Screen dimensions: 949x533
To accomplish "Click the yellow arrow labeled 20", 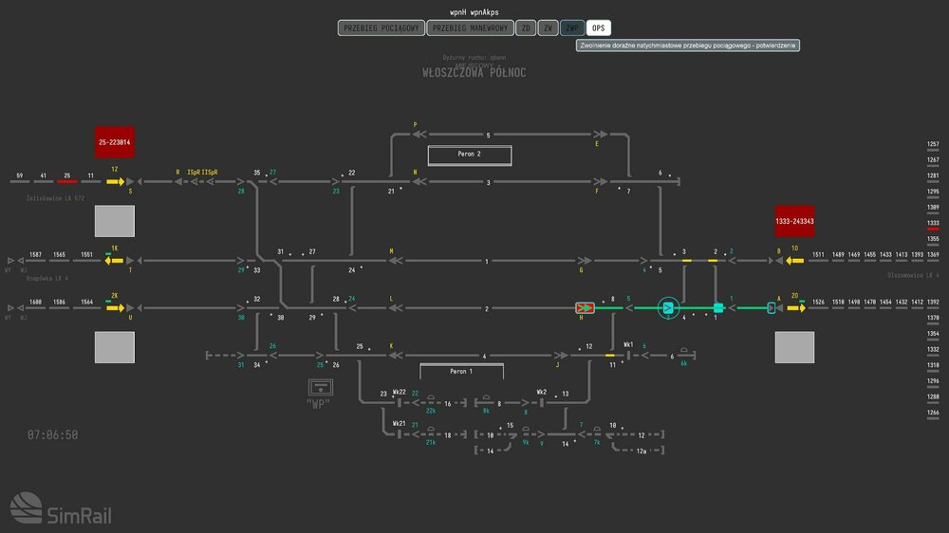I will (795, 307).
